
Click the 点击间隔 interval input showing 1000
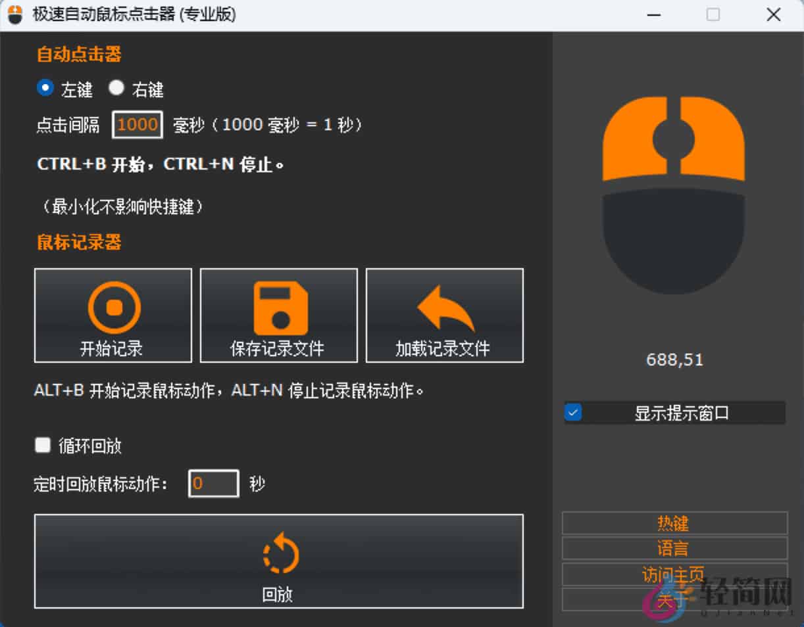138,124
